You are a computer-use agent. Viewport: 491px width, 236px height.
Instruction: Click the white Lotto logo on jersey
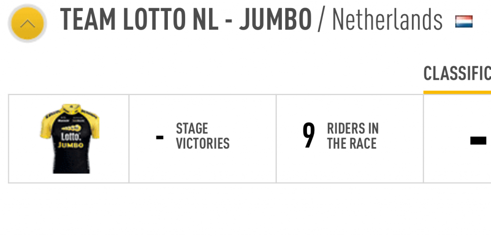[x=71, y=137]
